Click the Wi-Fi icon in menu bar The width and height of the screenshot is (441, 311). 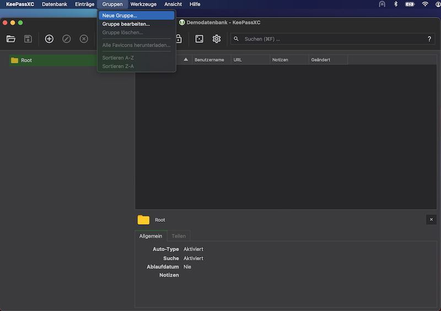425,4
